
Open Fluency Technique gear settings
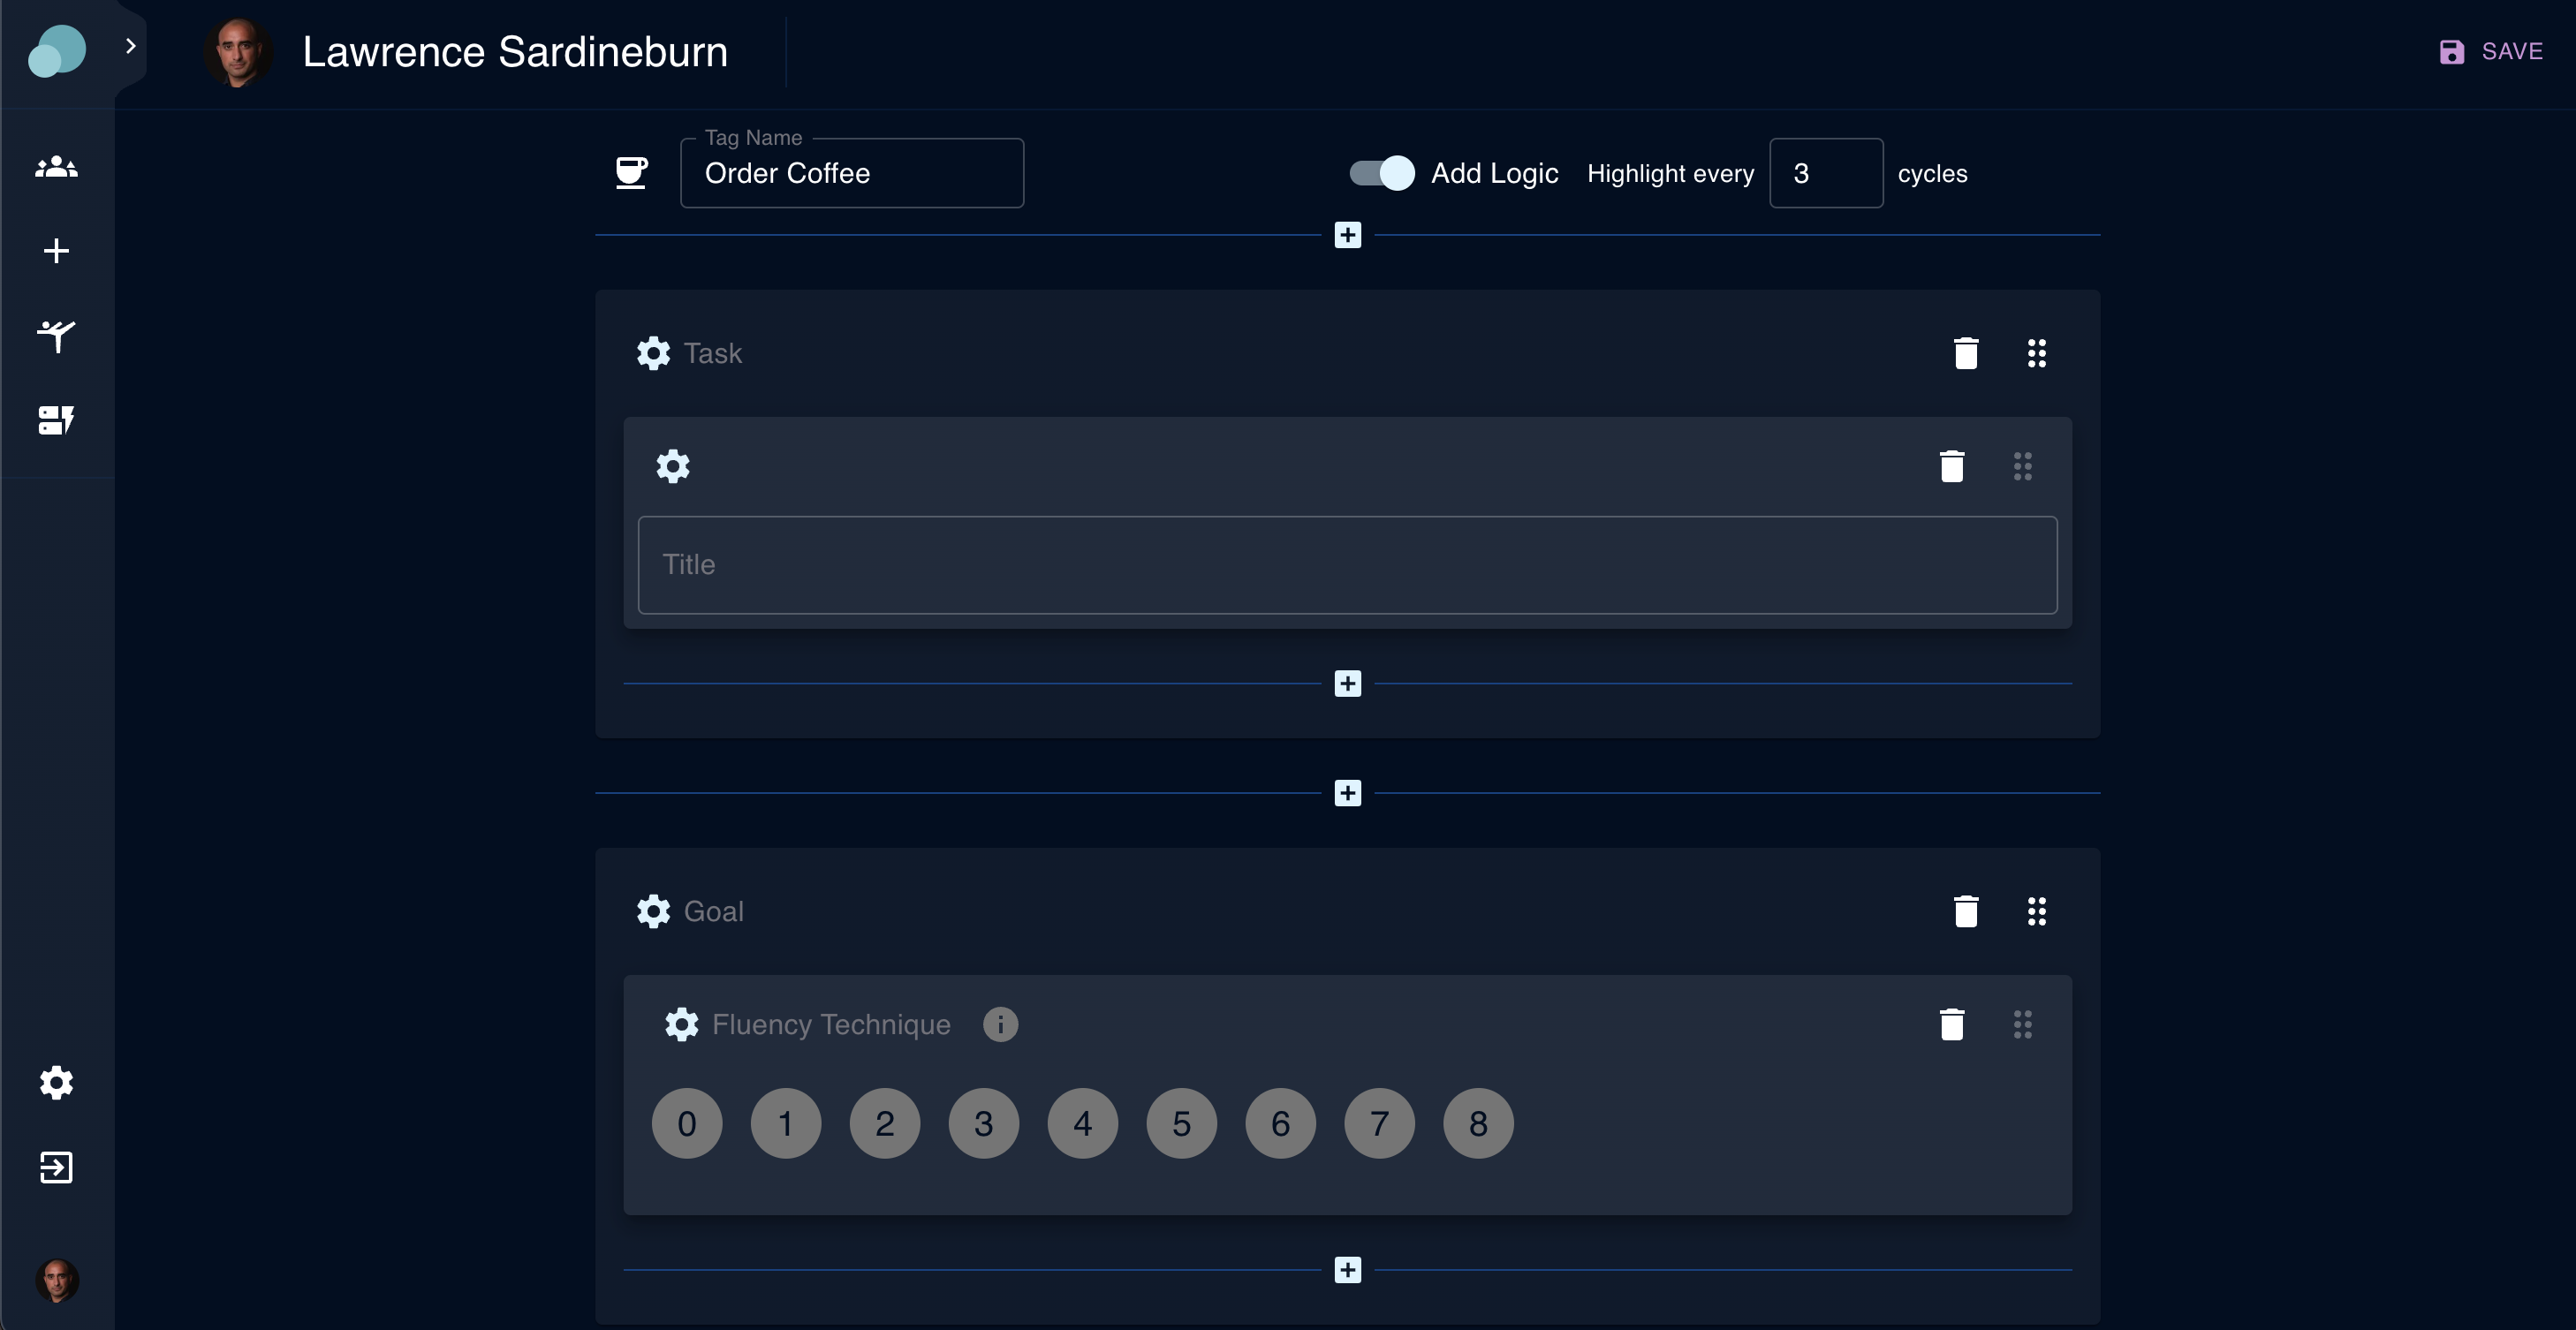pyautogui.click(x=682, y=1024)
